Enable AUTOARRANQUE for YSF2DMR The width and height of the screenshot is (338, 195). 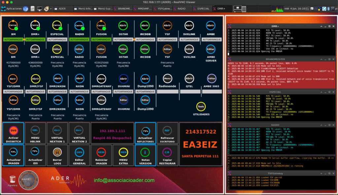[13, 91]
